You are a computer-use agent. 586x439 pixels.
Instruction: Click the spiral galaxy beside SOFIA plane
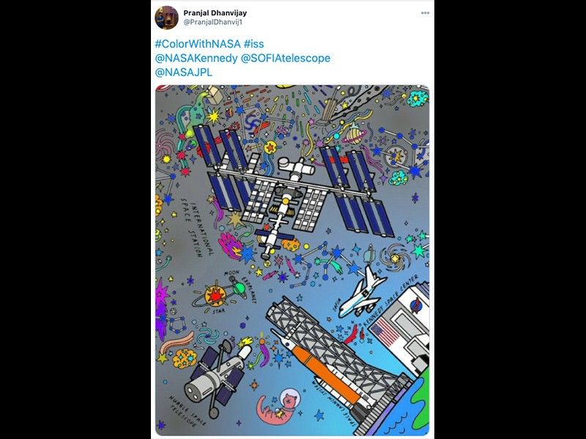(393, 257)
